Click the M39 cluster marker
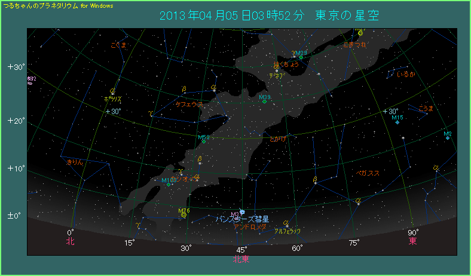 (264, 102)
